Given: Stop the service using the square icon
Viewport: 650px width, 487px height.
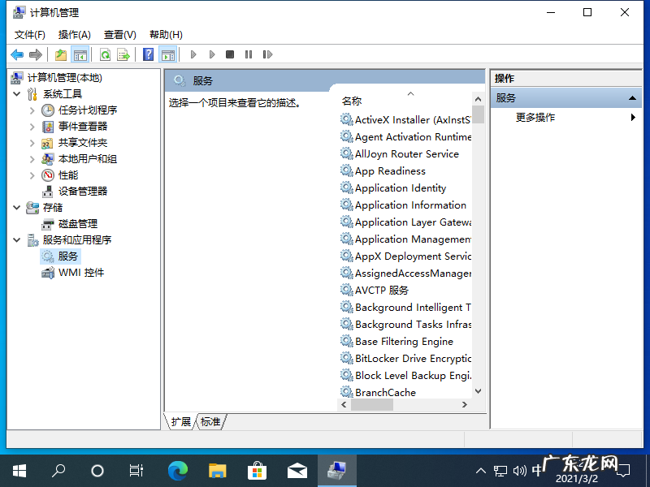Looking at the screenshot, I should [231, 54].
